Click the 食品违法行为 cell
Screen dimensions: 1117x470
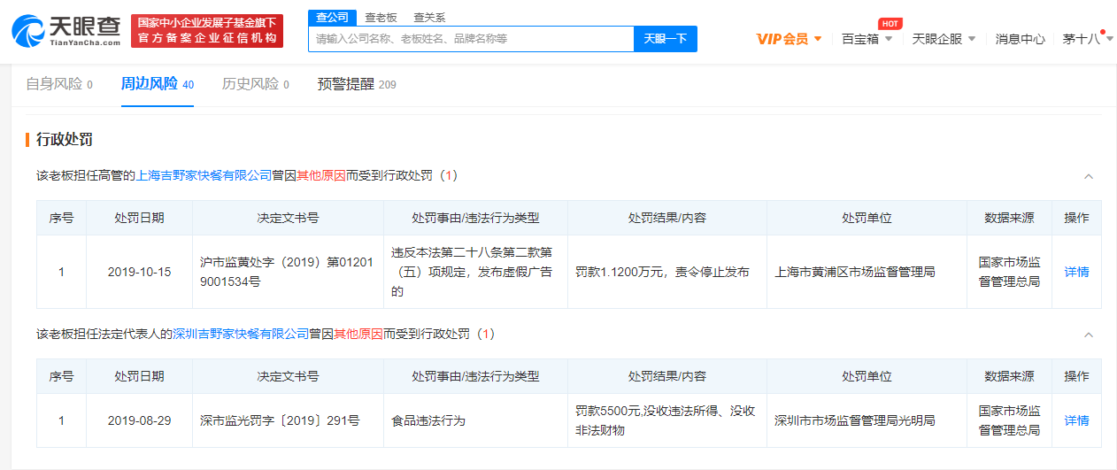click(475, 420)
